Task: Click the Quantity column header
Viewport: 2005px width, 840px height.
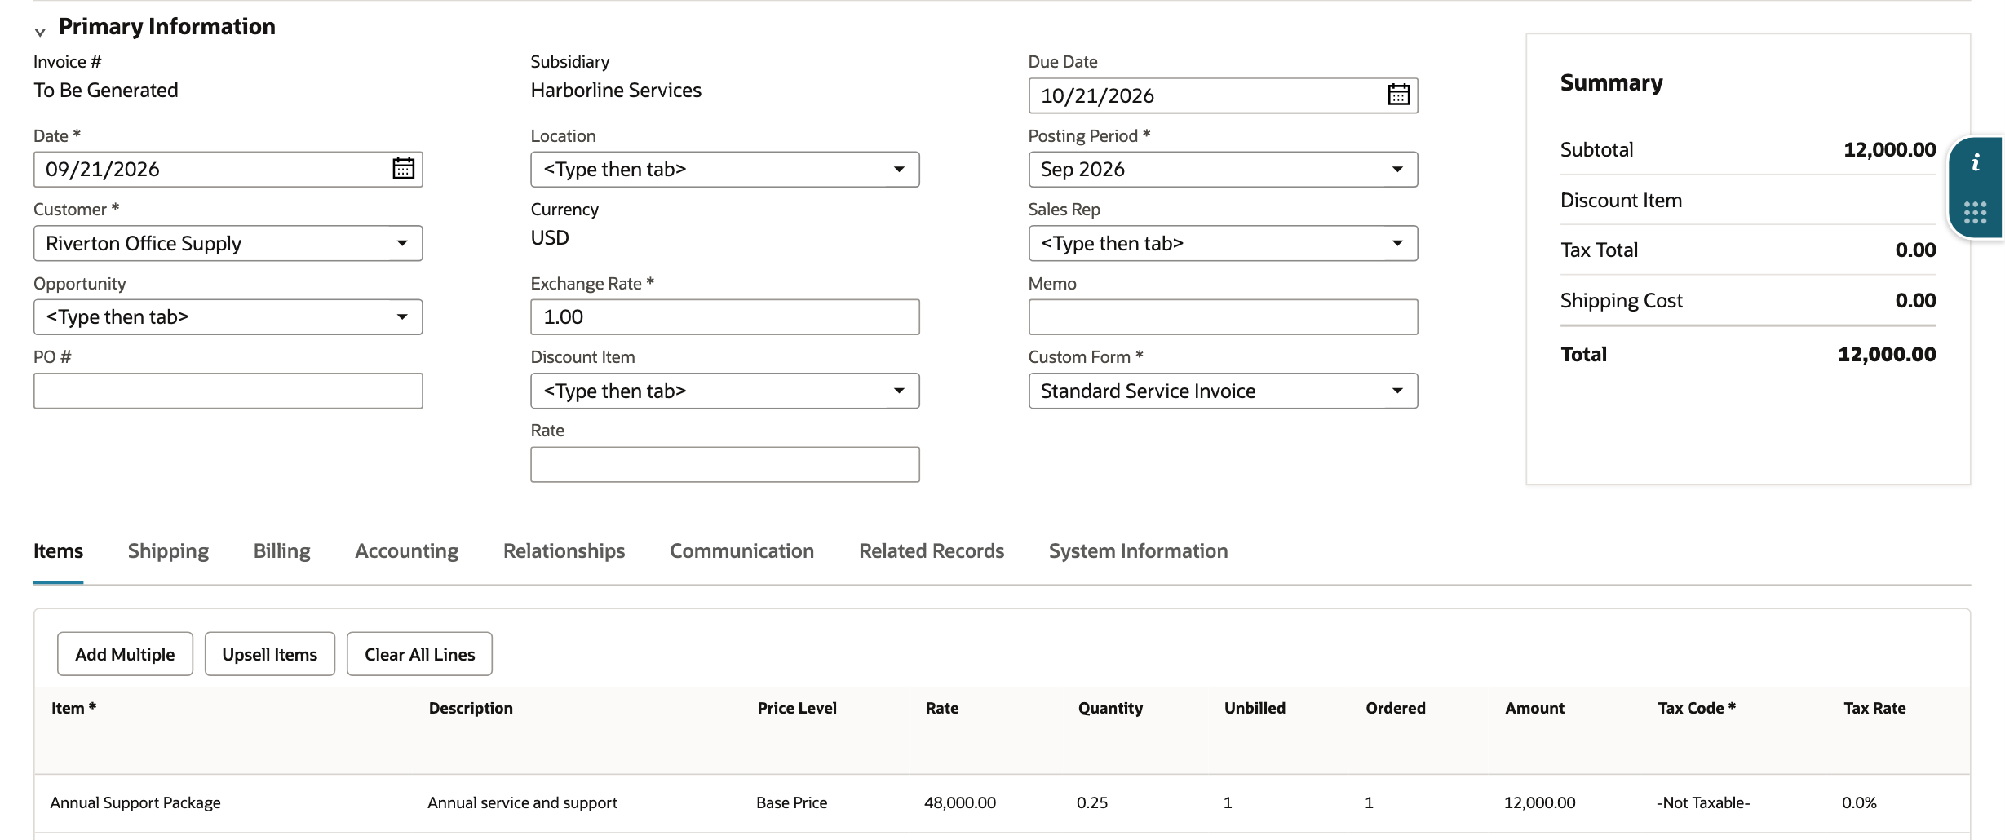Action: [x=1110, y=708]
